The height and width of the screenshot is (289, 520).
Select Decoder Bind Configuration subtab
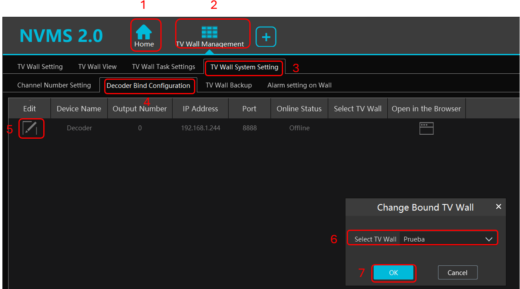click(148, 85)
